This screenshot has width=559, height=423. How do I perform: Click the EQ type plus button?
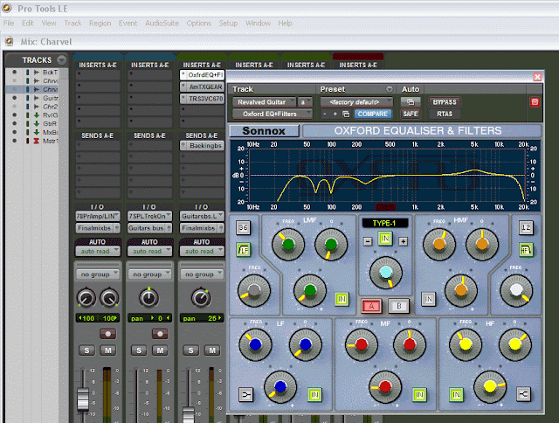pyautogui.click(x=403, y=241)
